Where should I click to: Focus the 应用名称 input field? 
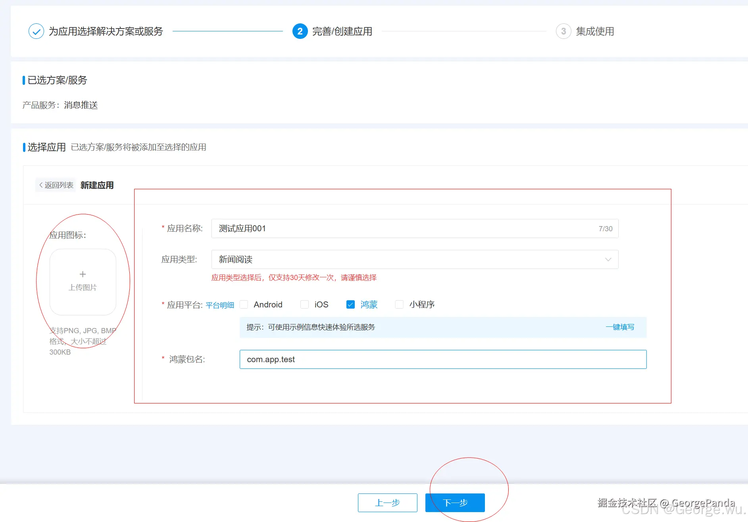(415, 228)
